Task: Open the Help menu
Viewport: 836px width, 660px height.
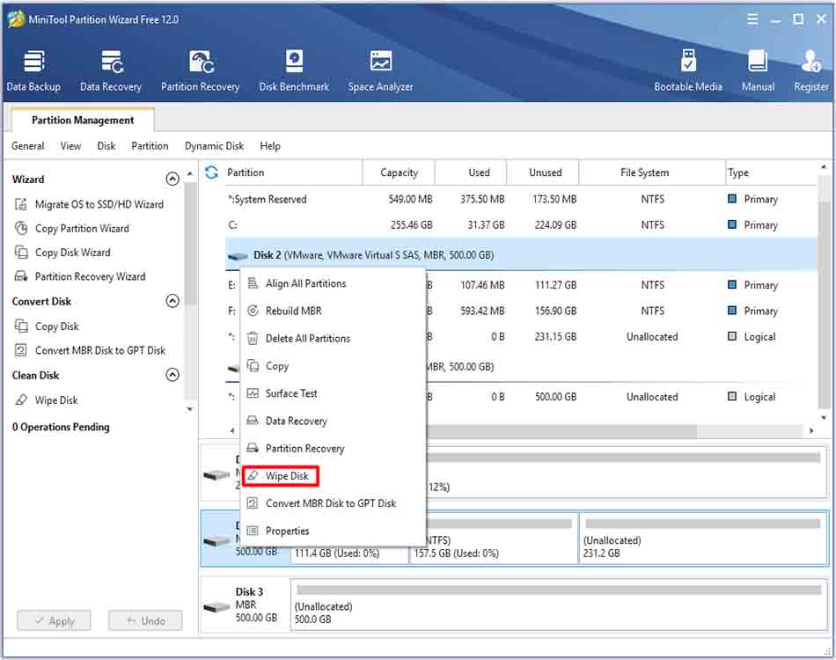Action: (270, 145)
